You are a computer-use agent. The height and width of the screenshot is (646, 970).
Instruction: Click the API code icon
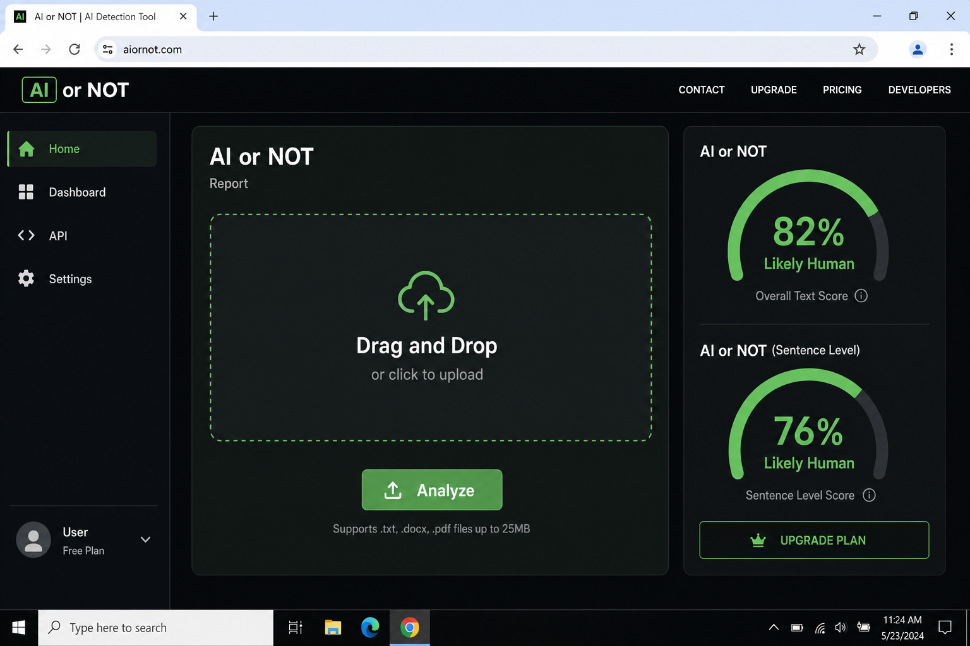coord(26,235)
